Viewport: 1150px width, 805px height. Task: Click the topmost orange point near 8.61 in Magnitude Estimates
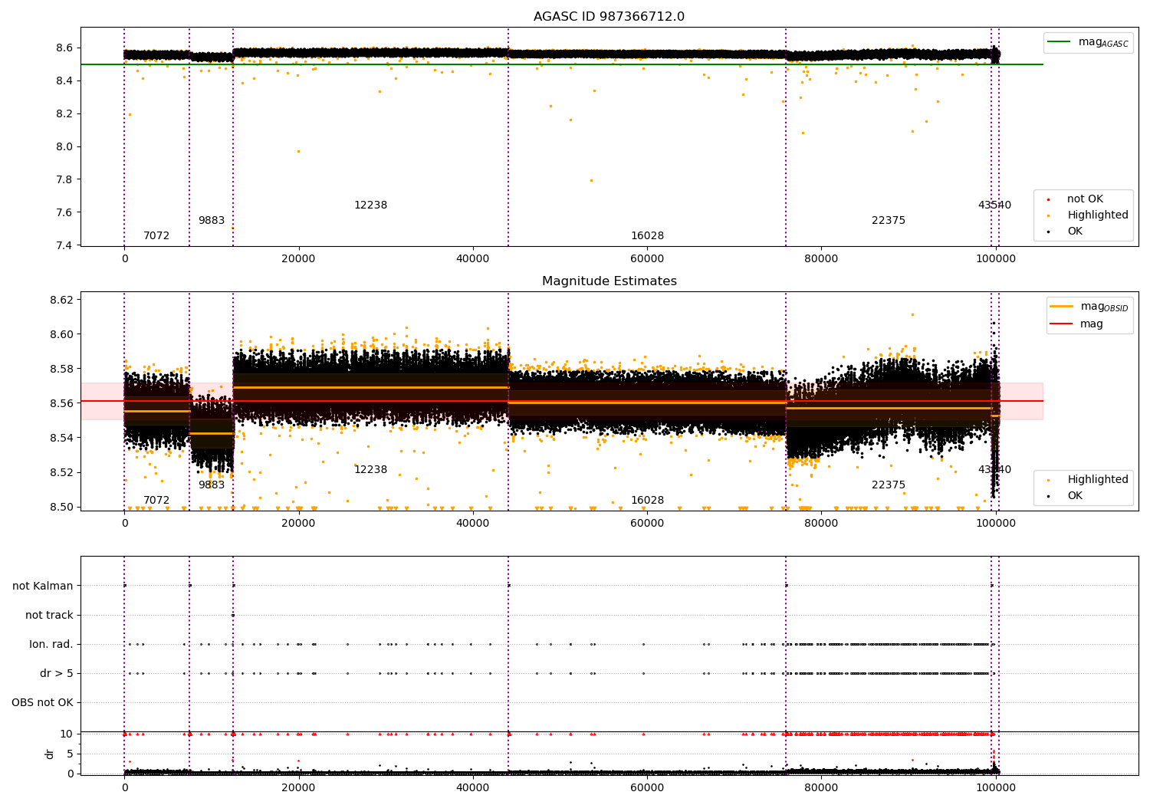click(912, 314)
